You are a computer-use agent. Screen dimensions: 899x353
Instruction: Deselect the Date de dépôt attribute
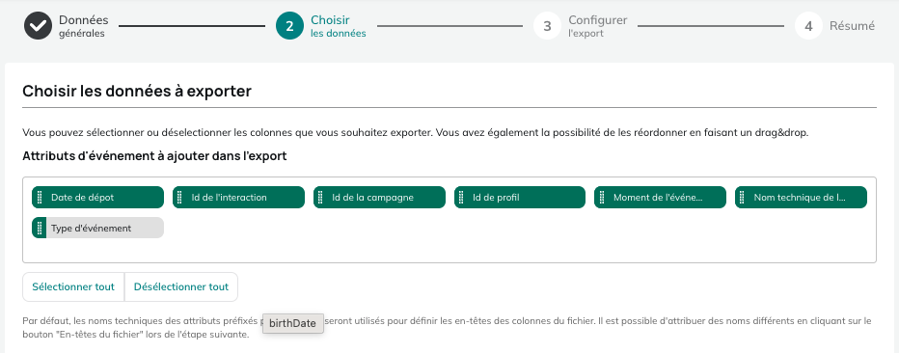point(98,197)
